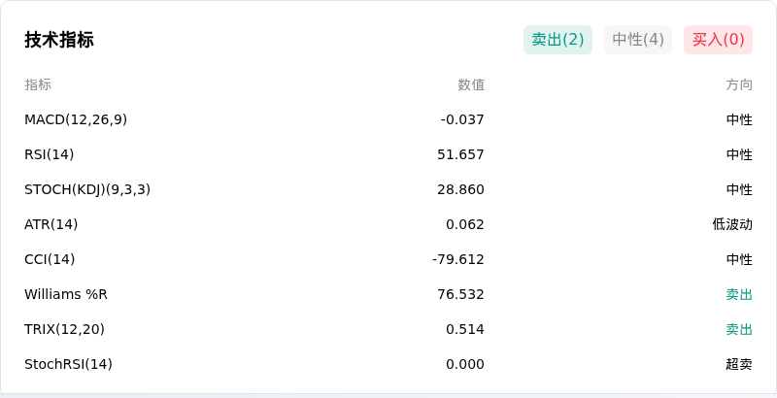
Task: Select the ATR(14) indicator name
Action: (x=51, y=225)
